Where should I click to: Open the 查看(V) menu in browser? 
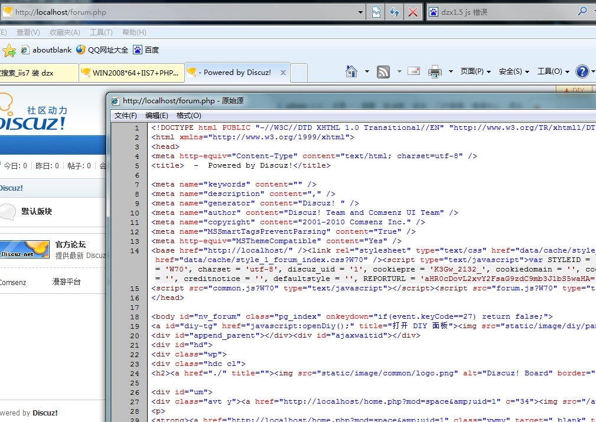[28, 32]
